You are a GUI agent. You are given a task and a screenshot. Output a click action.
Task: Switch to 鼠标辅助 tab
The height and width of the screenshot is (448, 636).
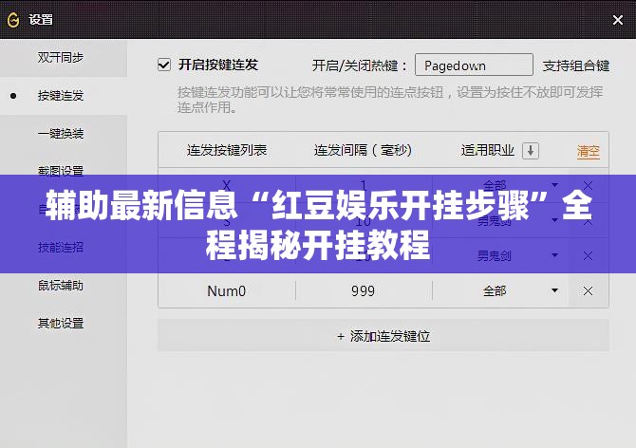tap(61, 286)
